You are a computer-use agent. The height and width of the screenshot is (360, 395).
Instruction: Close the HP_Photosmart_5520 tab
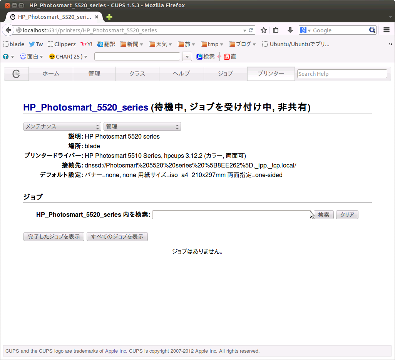(97, 17)
